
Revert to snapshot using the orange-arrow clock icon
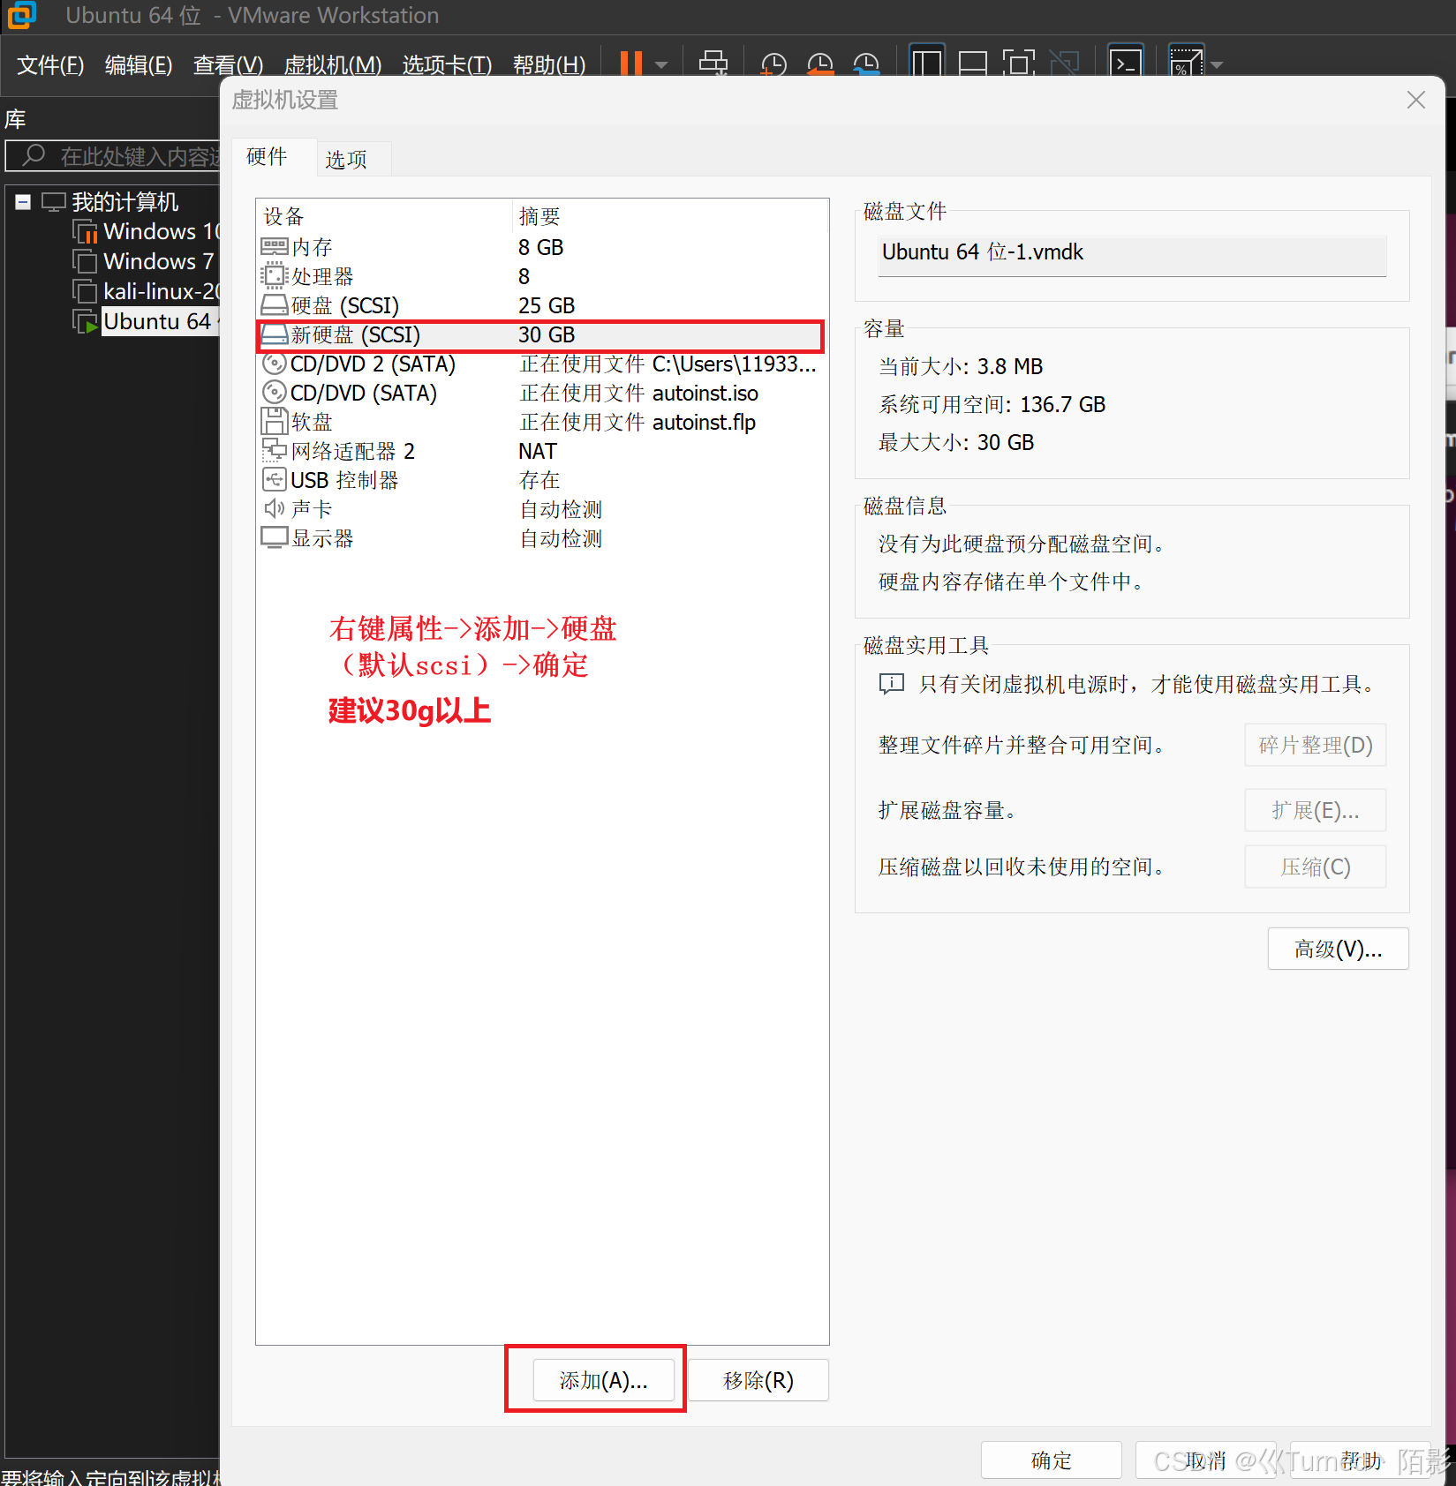point(819,64)
